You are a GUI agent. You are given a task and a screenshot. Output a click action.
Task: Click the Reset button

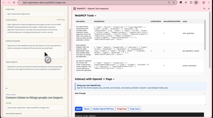[x=87, y=109]
